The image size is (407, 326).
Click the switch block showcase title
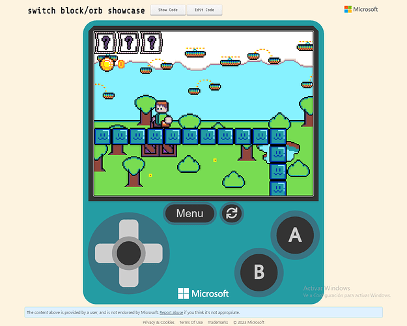pos(87,10)
